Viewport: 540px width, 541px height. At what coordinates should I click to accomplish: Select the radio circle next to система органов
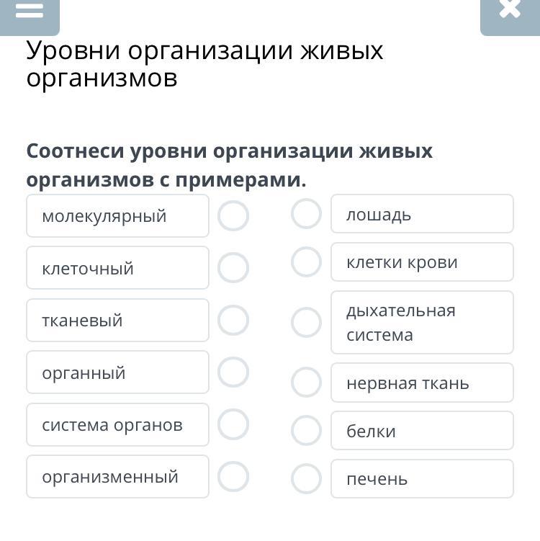(233, 424)
